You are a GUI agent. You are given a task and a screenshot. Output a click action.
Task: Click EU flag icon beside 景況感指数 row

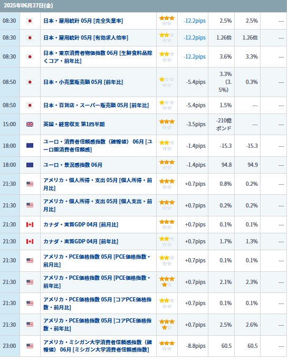point(30,165)
